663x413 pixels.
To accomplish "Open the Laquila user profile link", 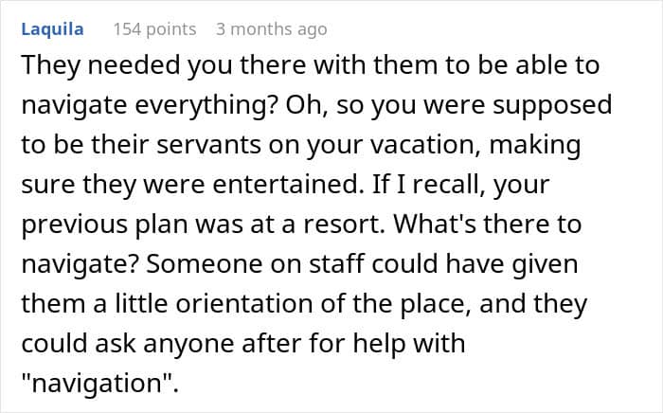I will (52, 29).
